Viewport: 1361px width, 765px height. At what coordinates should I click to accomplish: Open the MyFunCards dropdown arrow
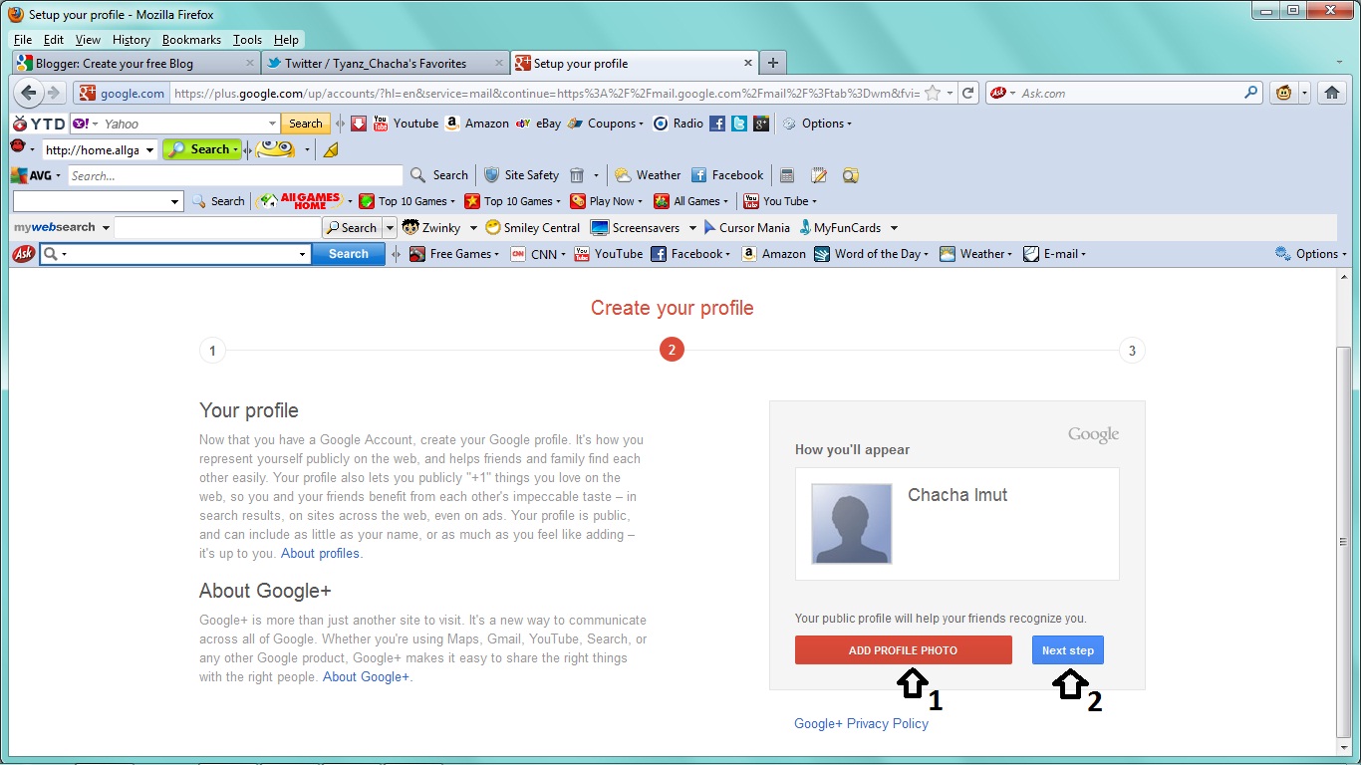pos(894,227)
